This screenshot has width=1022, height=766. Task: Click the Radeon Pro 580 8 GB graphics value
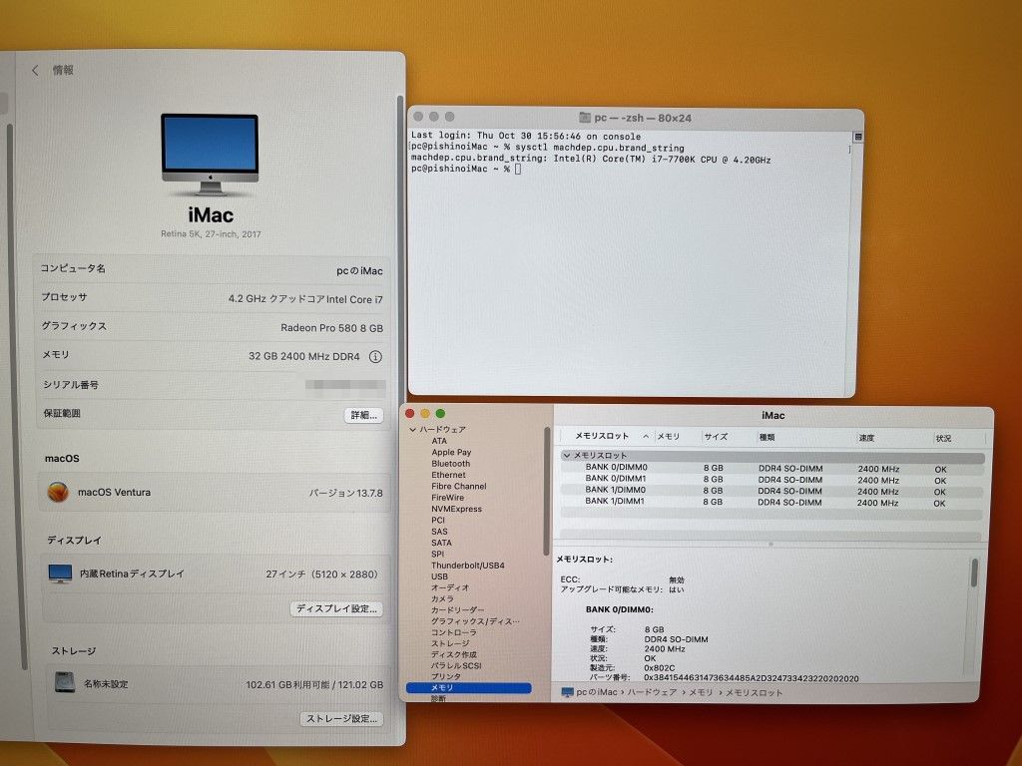click(331, 328)
